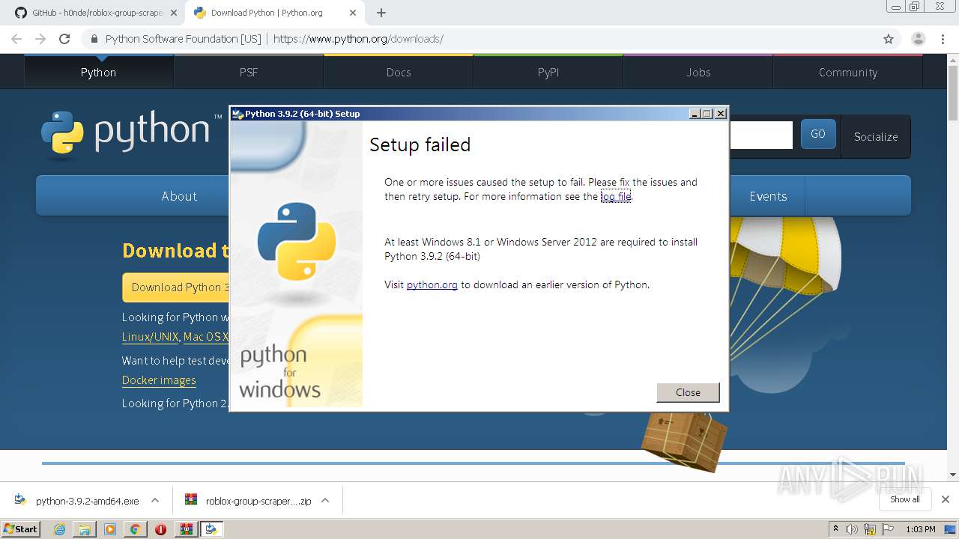Open Windows Explorer folder icon in taskbar
This screenshot has height=539, width=959.
point(85,529)
